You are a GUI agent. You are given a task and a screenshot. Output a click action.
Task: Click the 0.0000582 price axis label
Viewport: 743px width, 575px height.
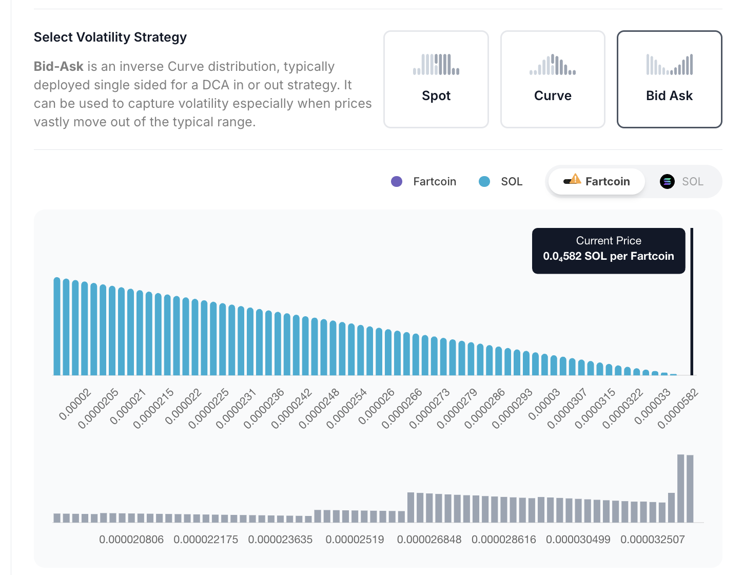click(678, 410)
